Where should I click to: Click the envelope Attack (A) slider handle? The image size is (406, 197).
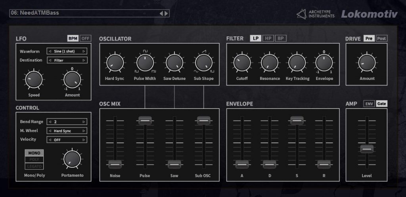242,164
